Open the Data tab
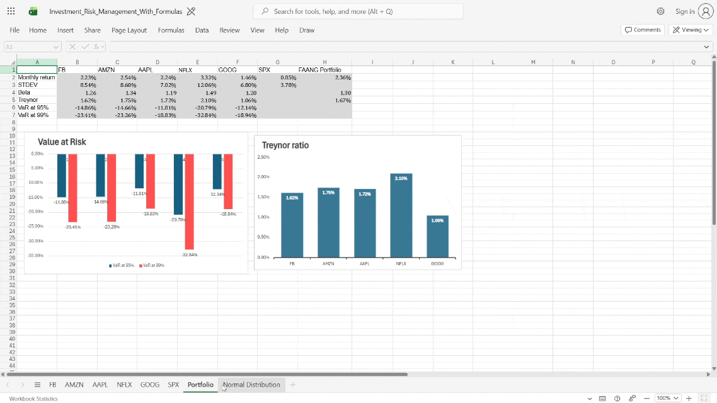 click(x=202, y=30)
